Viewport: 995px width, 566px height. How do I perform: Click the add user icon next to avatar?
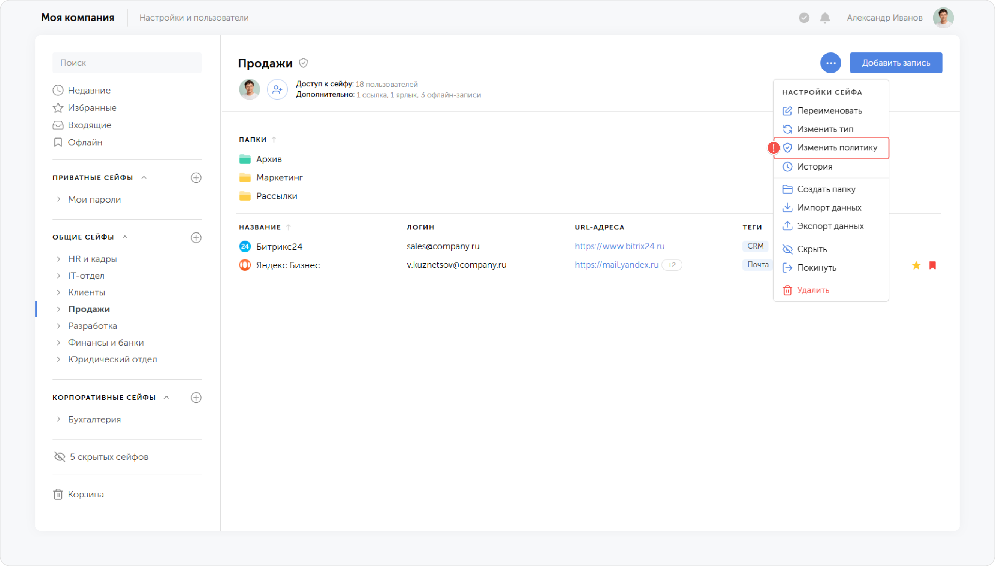pyautogui.click(x=277, y=90)
